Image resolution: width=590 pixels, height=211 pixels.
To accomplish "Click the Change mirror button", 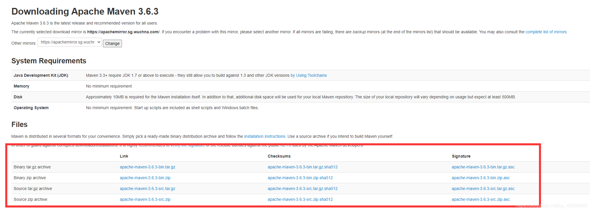I will coord(112,43).
